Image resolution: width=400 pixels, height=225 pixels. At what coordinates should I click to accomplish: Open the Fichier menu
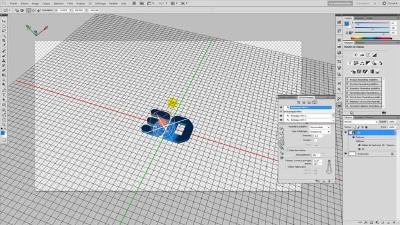click(x=14, y=4)
